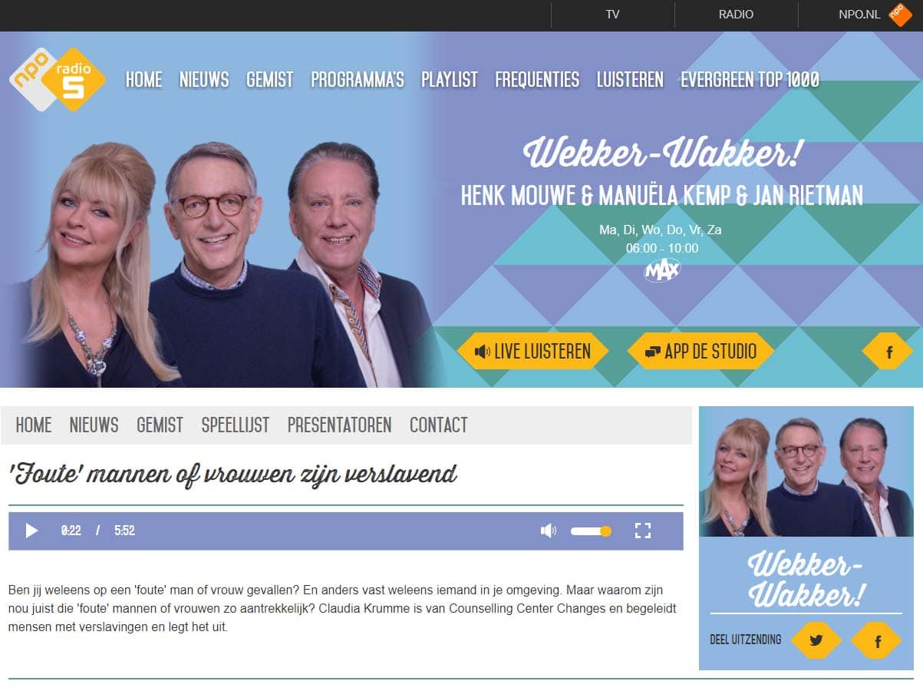The height and width of the screenshot is (691, 923).
Task: Mute the audio player speaker icon
Action: point(548,531)
